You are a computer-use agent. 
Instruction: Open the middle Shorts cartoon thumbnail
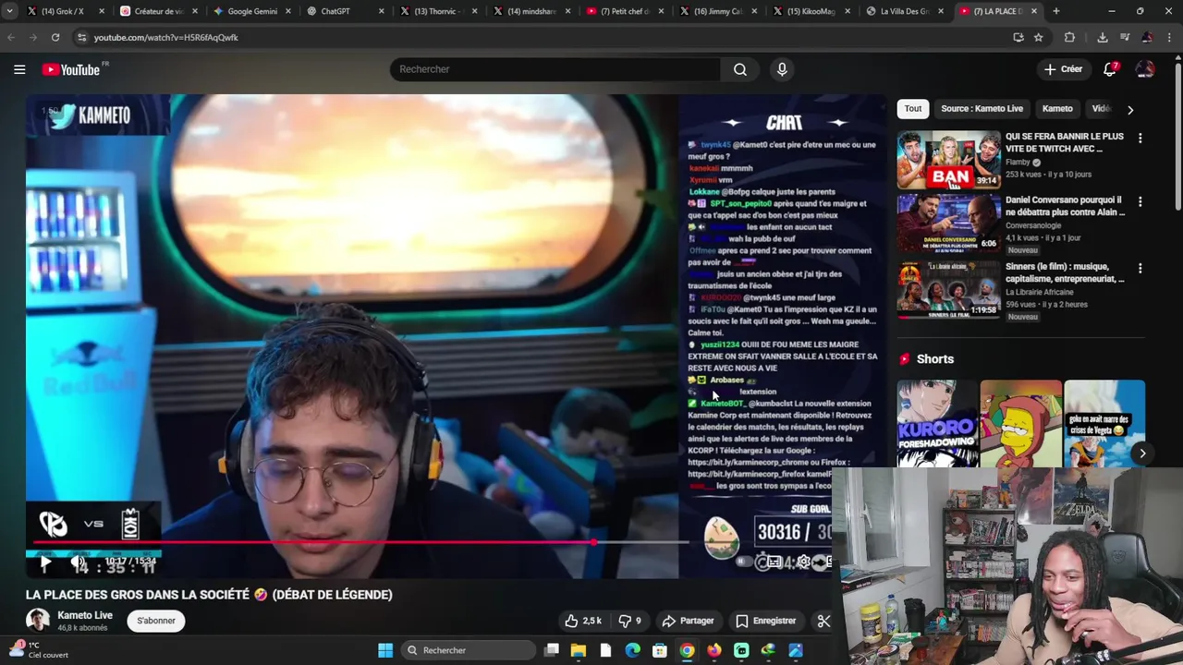1020,424
